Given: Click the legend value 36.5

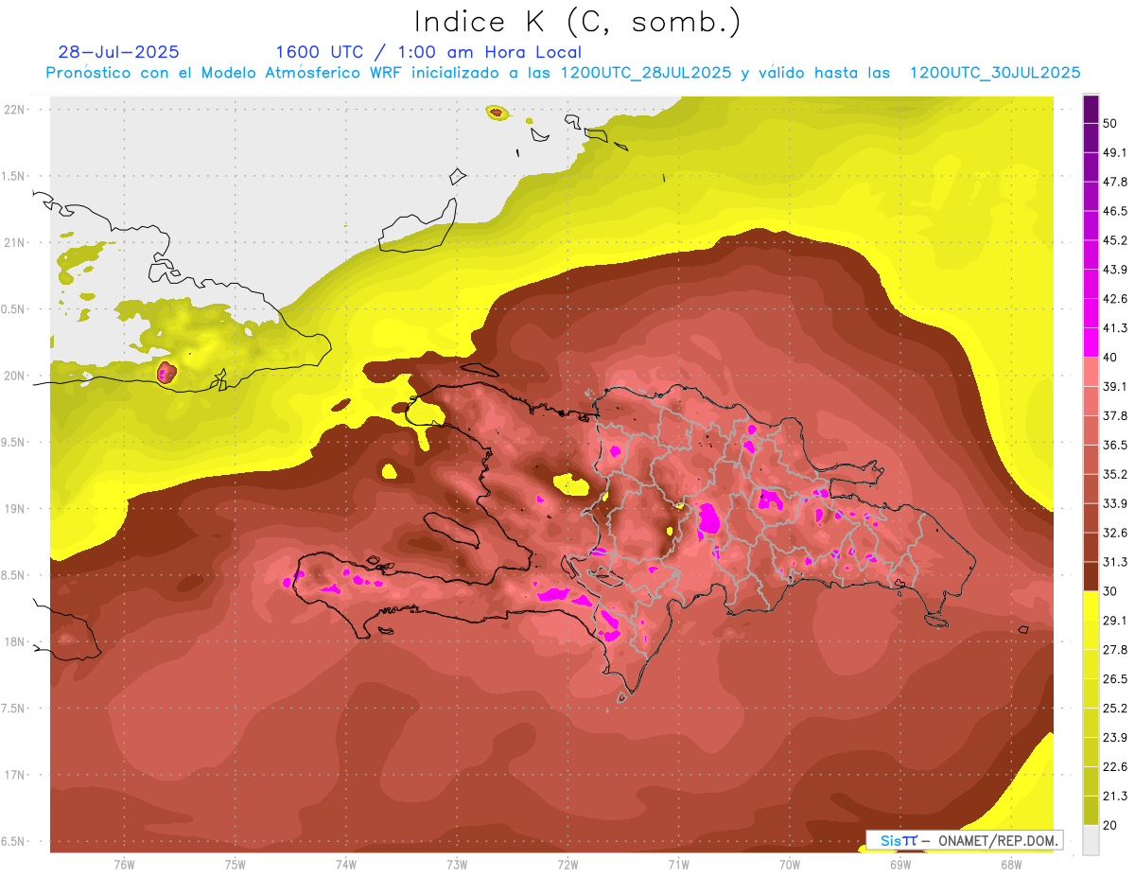Looking at the screenshot, I should [1114, 445].
